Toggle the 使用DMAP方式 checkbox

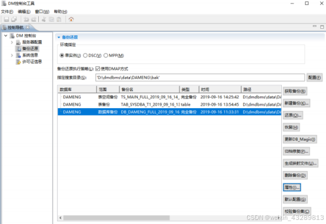98,69
